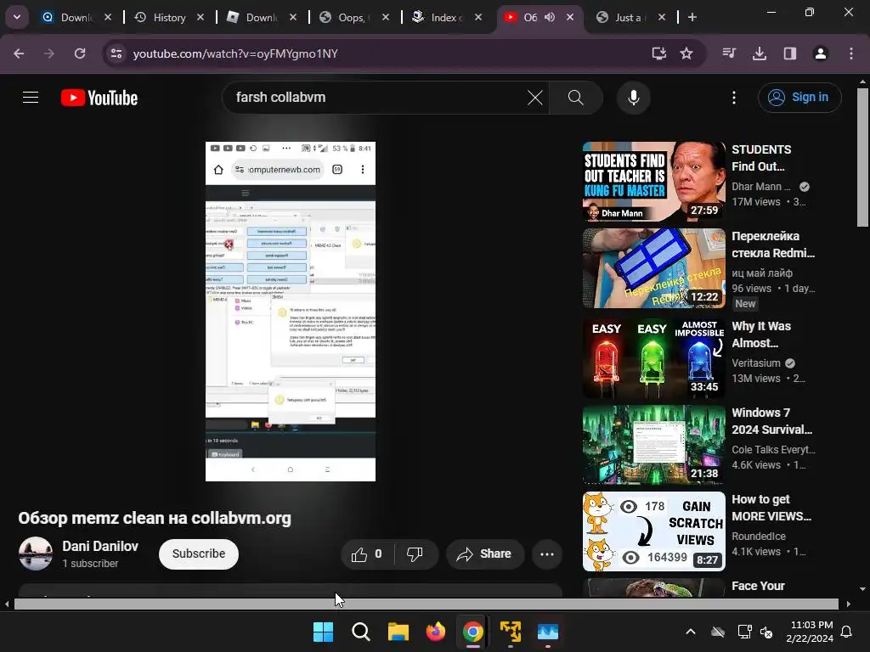The width and height of the screenshot is (870, 652).
Task: Launch Firefox from the taskbar
Action: tap(436, 632)
